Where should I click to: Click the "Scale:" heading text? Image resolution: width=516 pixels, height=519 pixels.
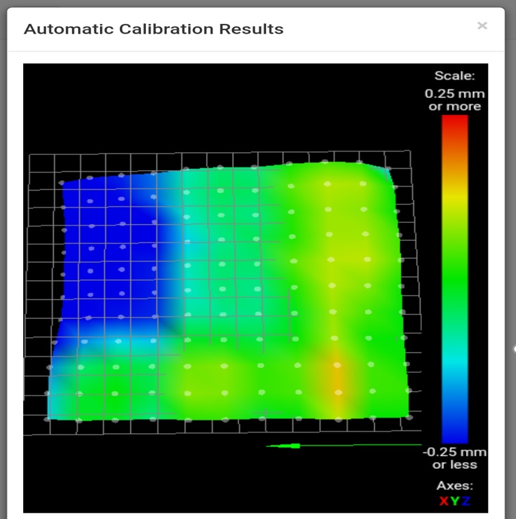point(454,76)
